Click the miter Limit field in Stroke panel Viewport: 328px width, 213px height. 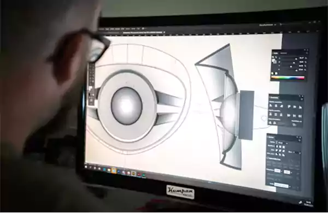coord(296,152)
